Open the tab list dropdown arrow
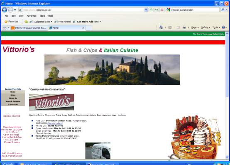The width and height of the screenshot is (230, 165). click(9, 28)
